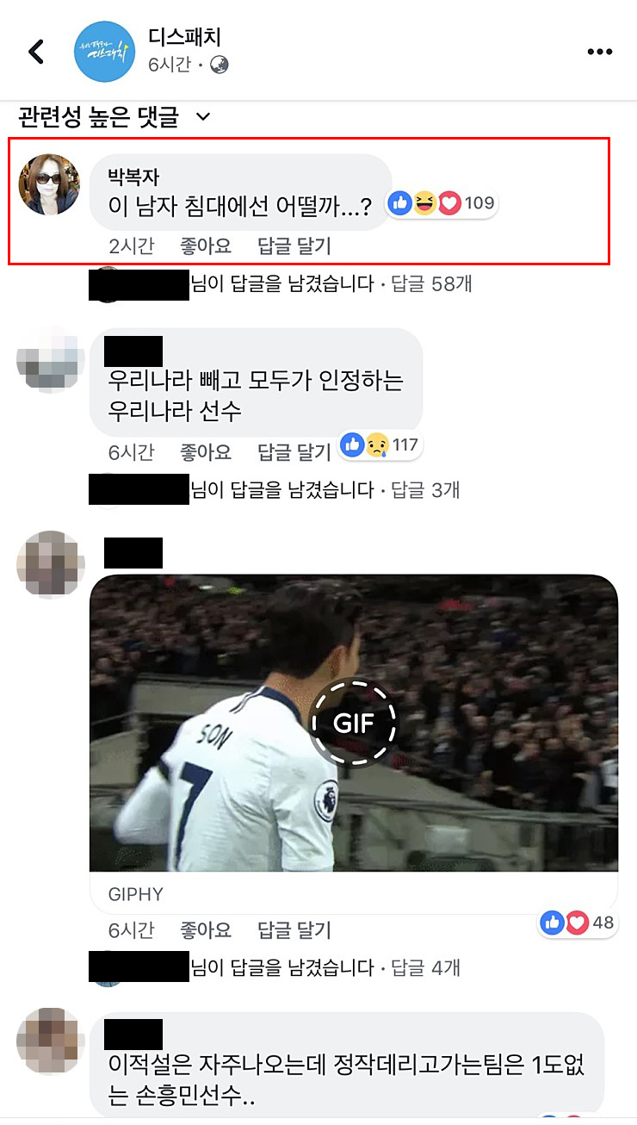Expand the 답글 3개 replies thread

[x=425, y=490]
